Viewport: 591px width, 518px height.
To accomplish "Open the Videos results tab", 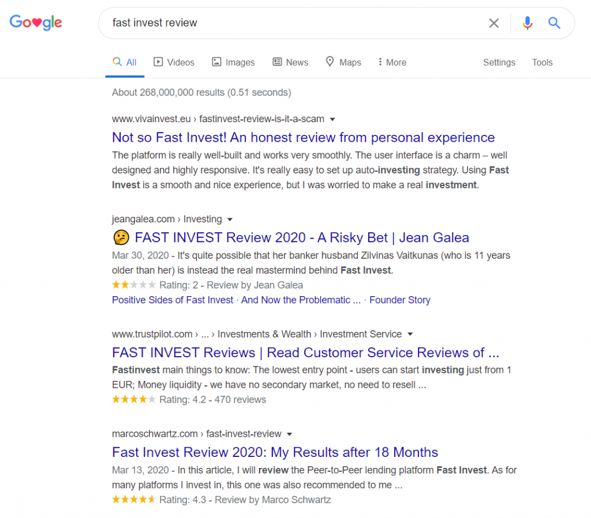I will click(x=174, y=62).
